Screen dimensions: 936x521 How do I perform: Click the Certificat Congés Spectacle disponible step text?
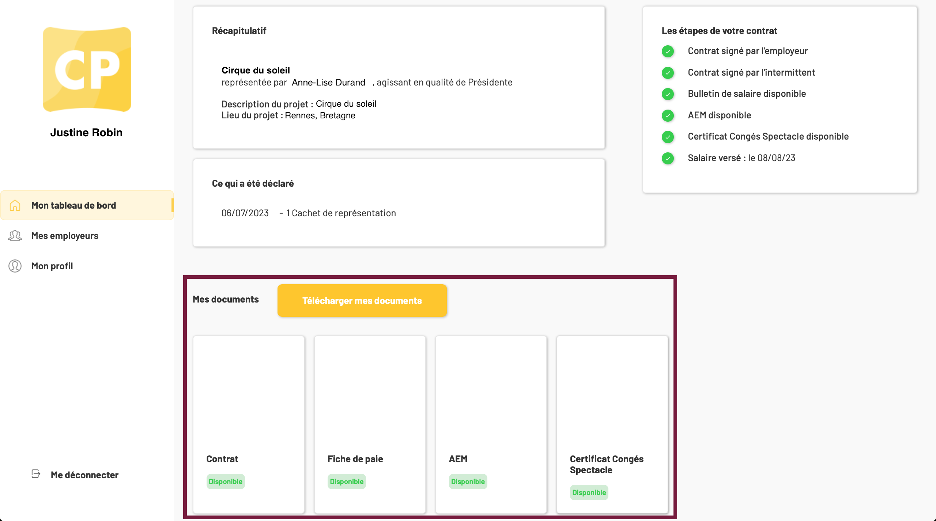(768, 136)
